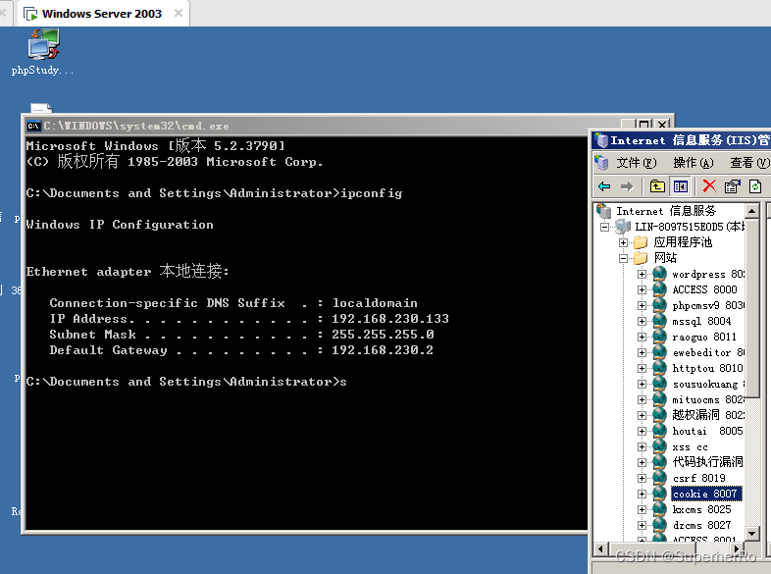Open the phpStudy desktop shortcut

pyautogui.click(x=43, y=52)
